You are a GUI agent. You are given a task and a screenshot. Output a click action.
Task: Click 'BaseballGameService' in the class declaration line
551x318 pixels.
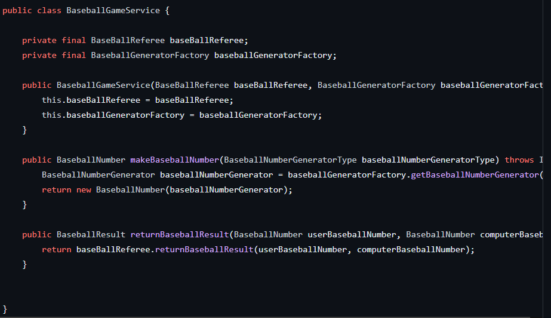(113, 11)
